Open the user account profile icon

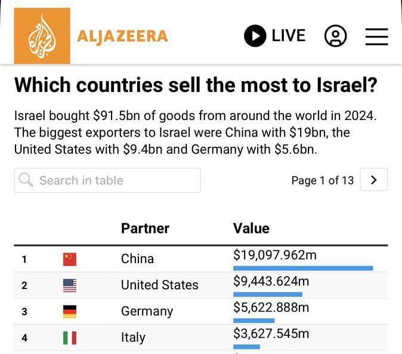tap(336, 36)
